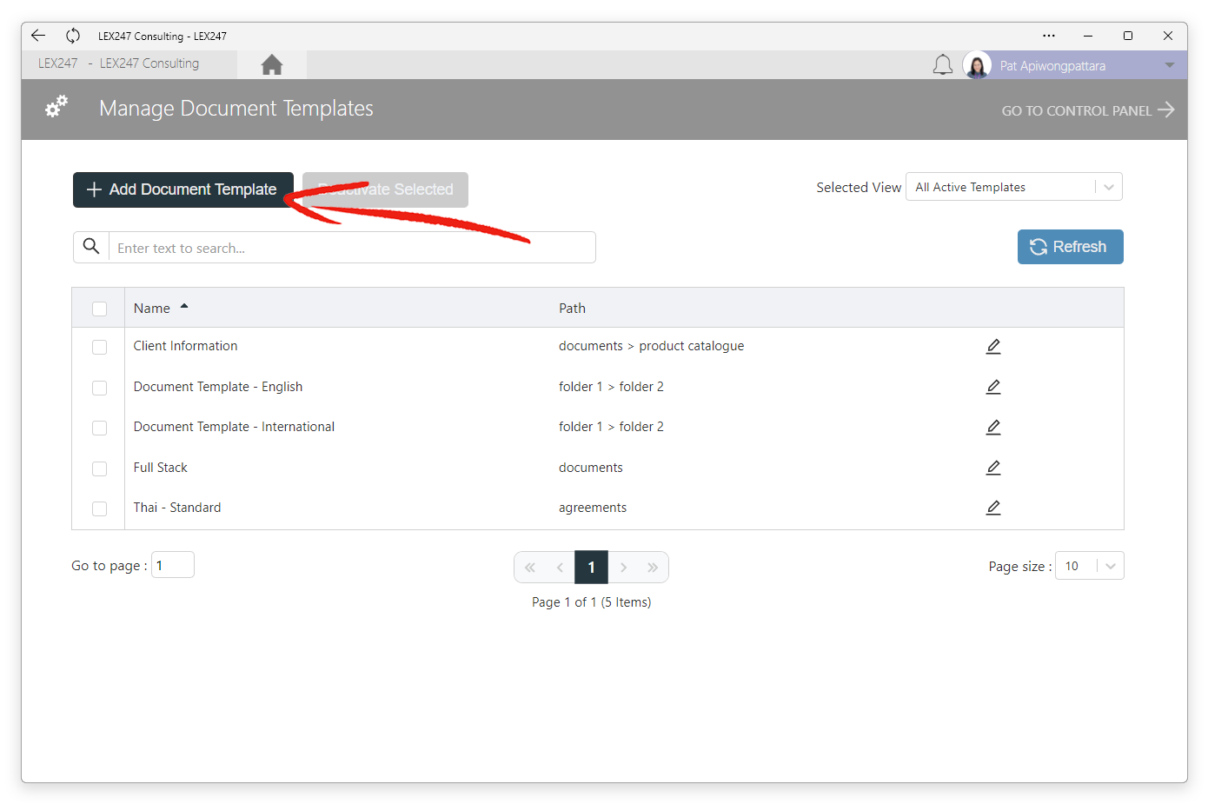Go to previous page arrow

[560, 568]
